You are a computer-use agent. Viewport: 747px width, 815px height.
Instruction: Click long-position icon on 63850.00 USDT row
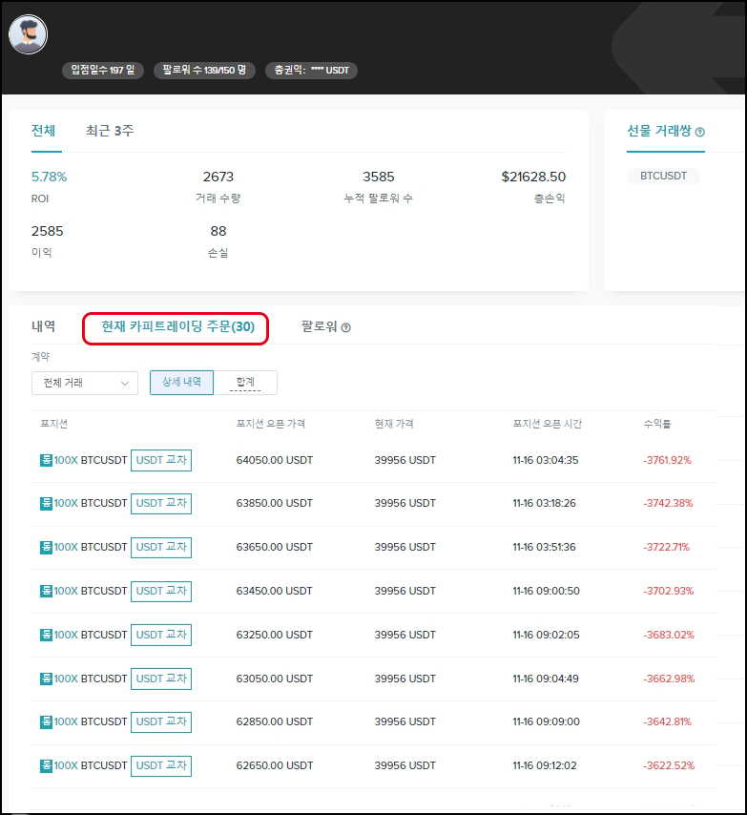click(46, 503)
